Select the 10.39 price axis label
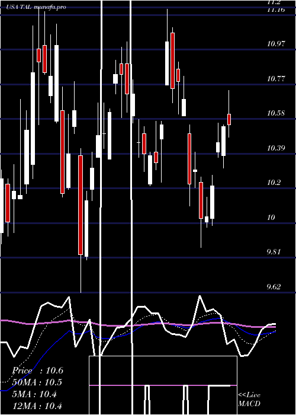 276,148
